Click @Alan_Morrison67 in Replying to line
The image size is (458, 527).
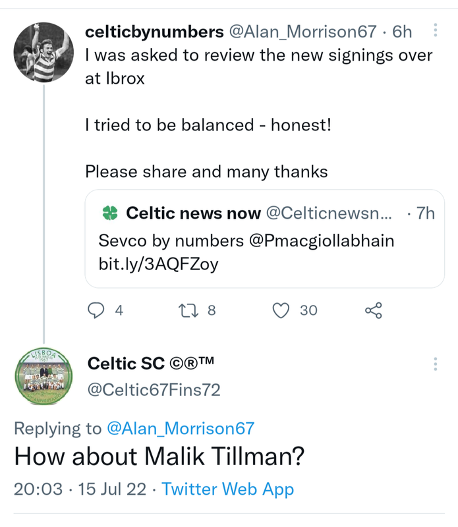click(x=180, y=428)
